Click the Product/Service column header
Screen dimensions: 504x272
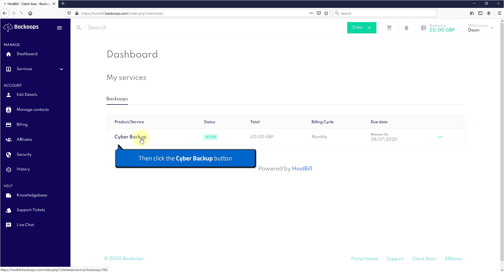click(129, 122)
